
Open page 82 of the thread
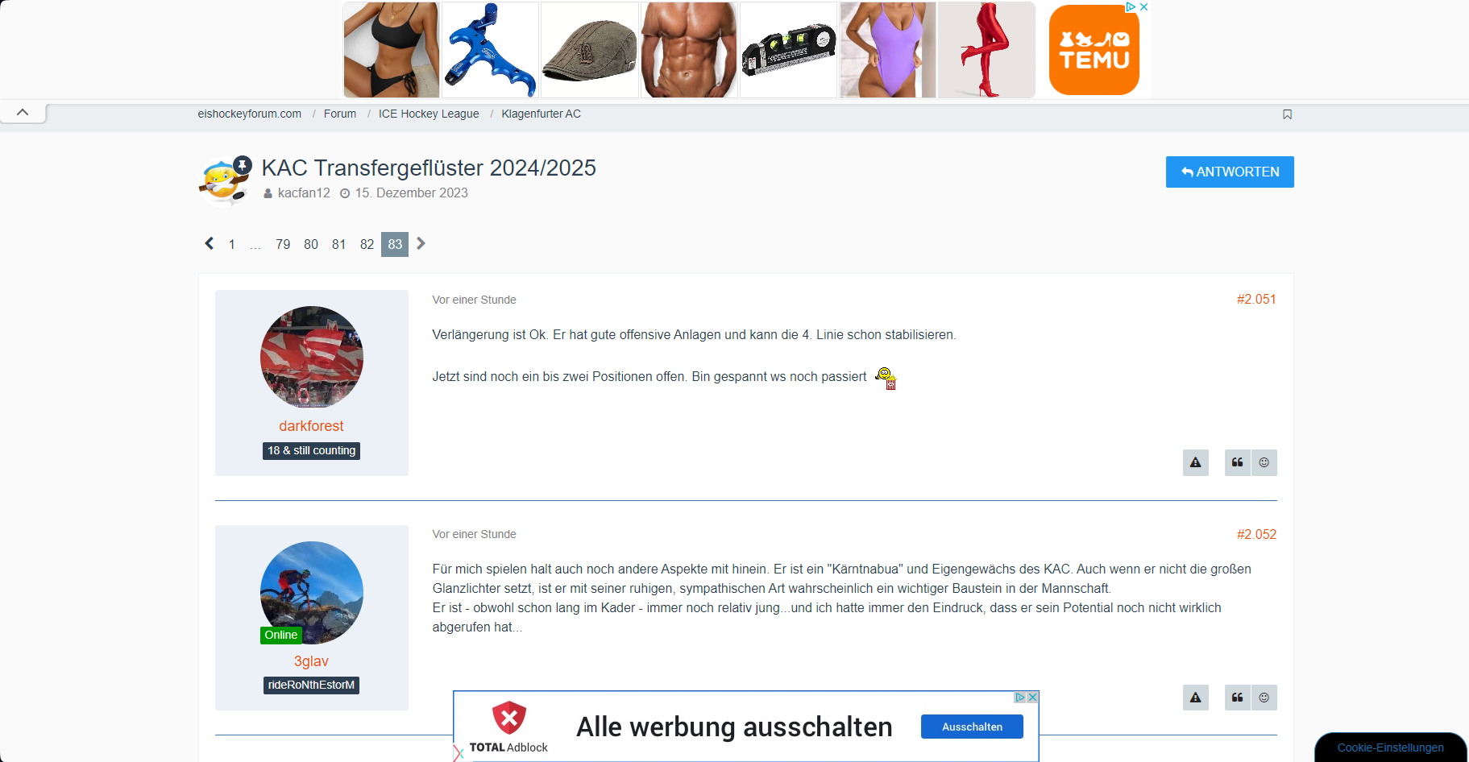(367, 244)
